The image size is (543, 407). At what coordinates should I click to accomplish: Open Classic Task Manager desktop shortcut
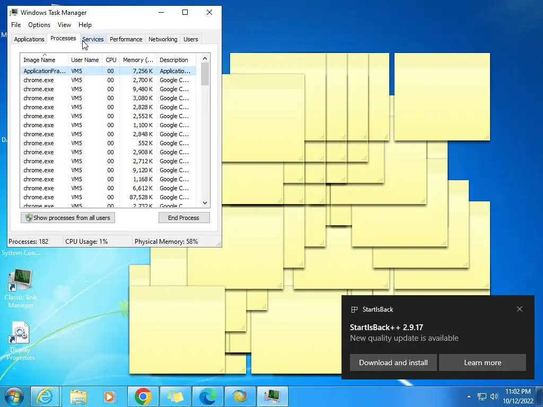pos(21,288)
